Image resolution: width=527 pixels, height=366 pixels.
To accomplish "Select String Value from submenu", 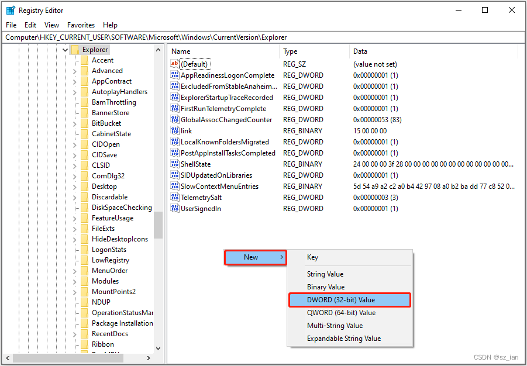I will click(350, 274).
